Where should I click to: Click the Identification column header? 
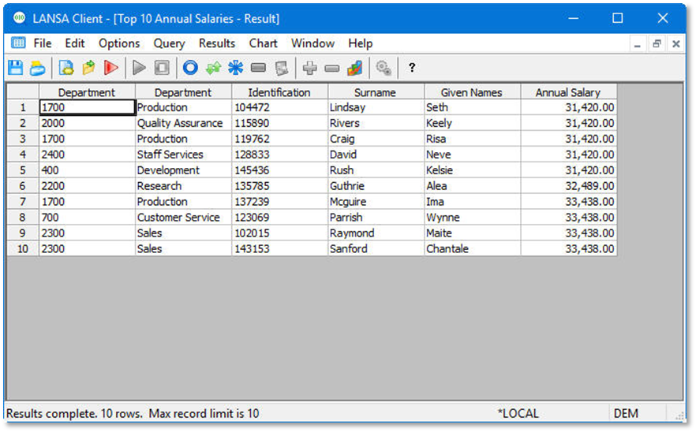point(279,92)
